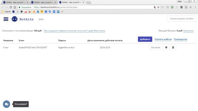Screen dimensions: 198x111
Task: Click the padlock secure-site icon
Action: pyautogui.click(x=19, y=7)
